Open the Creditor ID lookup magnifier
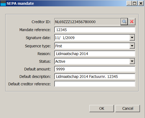 coord(124,22)
